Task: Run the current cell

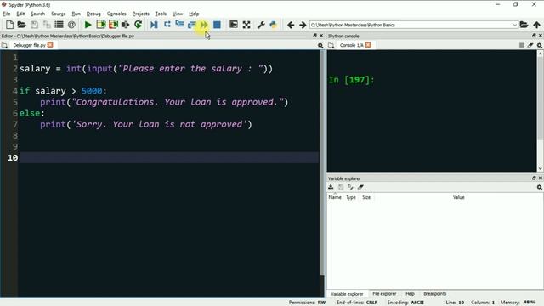Action: [x=101, y=25]
